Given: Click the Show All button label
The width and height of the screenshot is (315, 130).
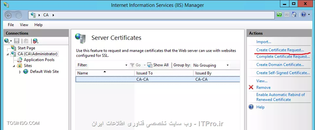Looking at the screenshot, I should pyautogui.click(x=161, y=65).
